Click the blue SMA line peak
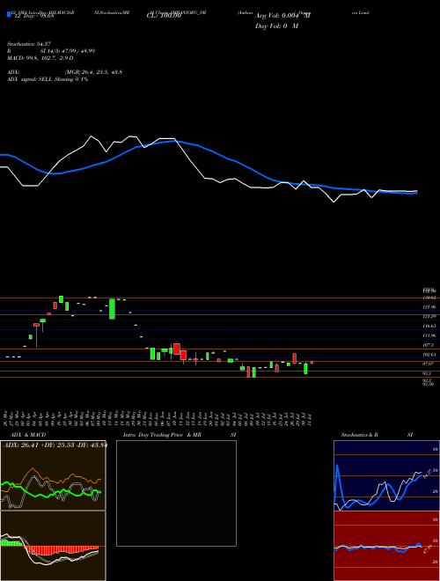Screen dimensions: 440x581 (173, 141)
